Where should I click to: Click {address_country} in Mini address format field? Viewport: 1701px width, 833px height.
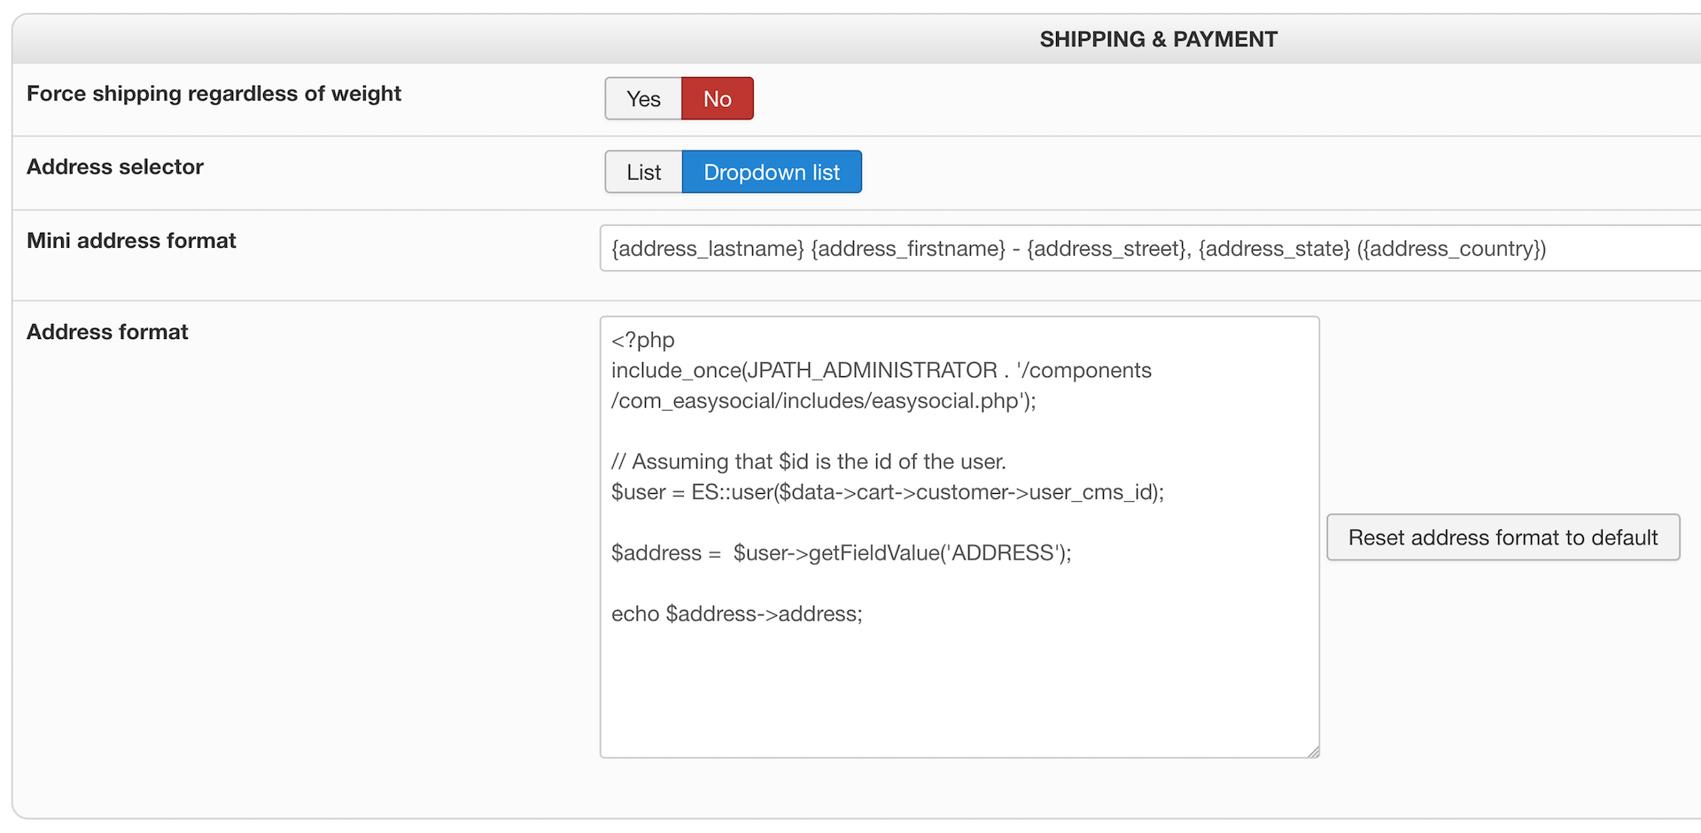(1455, 249)
